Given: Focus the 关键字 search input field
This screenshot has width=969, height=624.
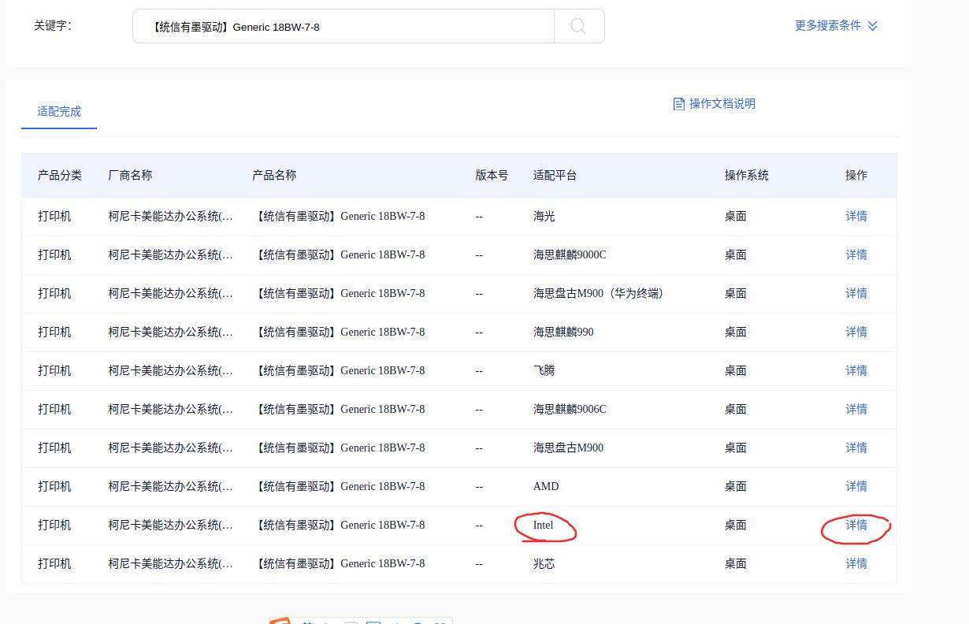Looking at the screenshot, I should (343, 26).
